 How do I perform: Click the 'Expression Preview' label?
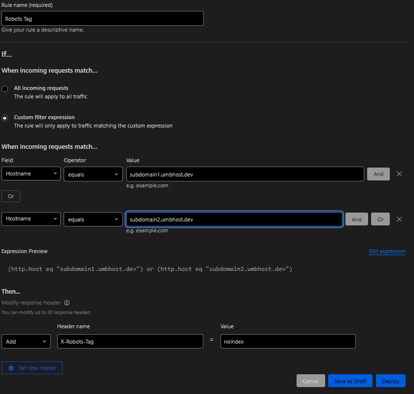(25, 251)
